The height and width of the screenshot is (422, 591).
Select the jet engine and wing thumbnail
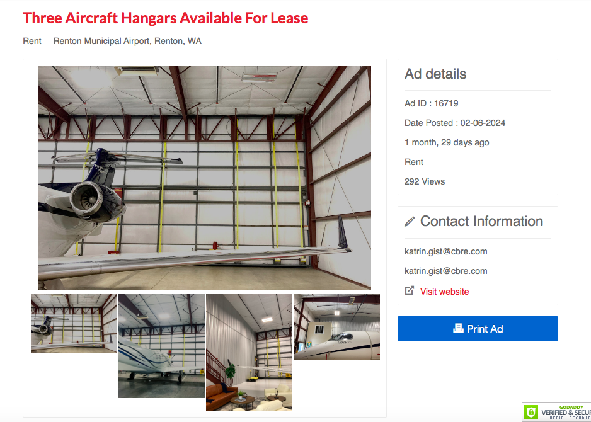74,324
